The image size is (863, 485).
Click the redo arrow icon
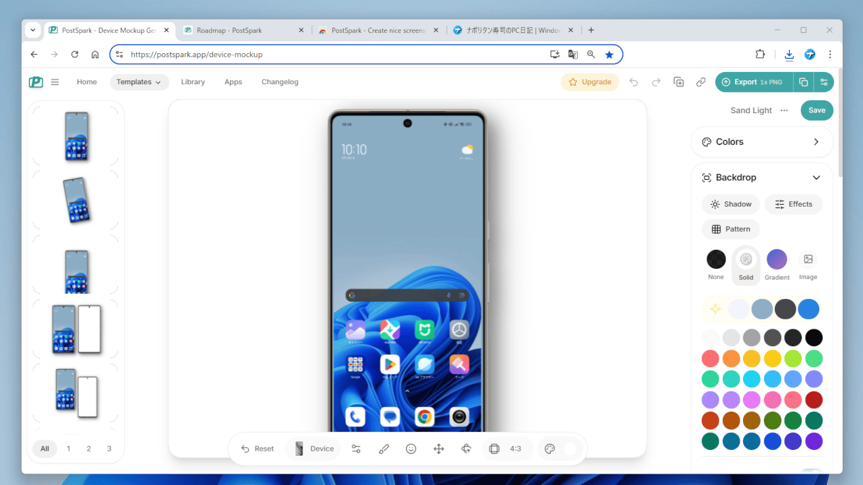point(656,82)
